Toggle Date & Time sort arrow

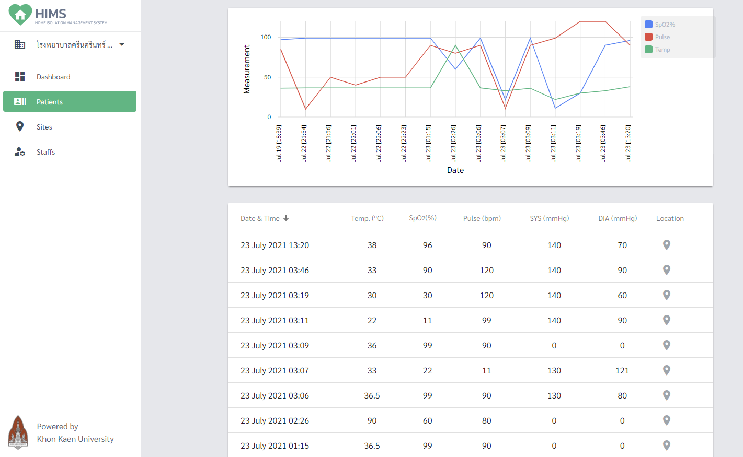[x=286, y=218]
